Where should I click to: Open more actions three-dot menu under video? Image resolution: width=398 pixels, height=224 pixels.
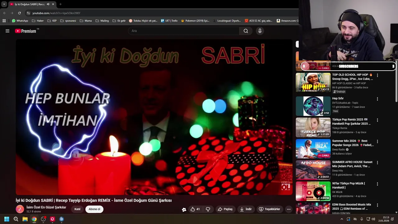pos(289,209)
